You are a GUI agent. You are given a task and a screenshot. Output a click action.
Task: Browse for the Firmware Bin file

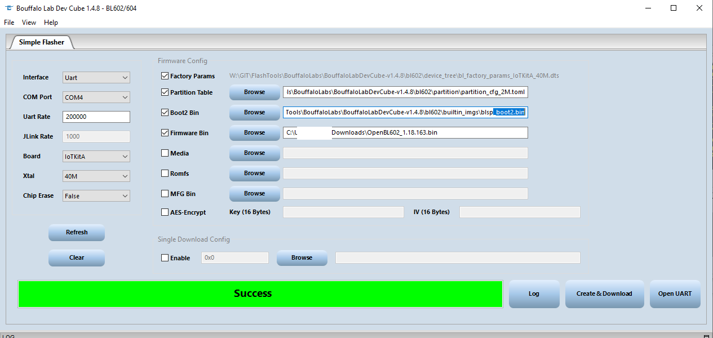254,133
